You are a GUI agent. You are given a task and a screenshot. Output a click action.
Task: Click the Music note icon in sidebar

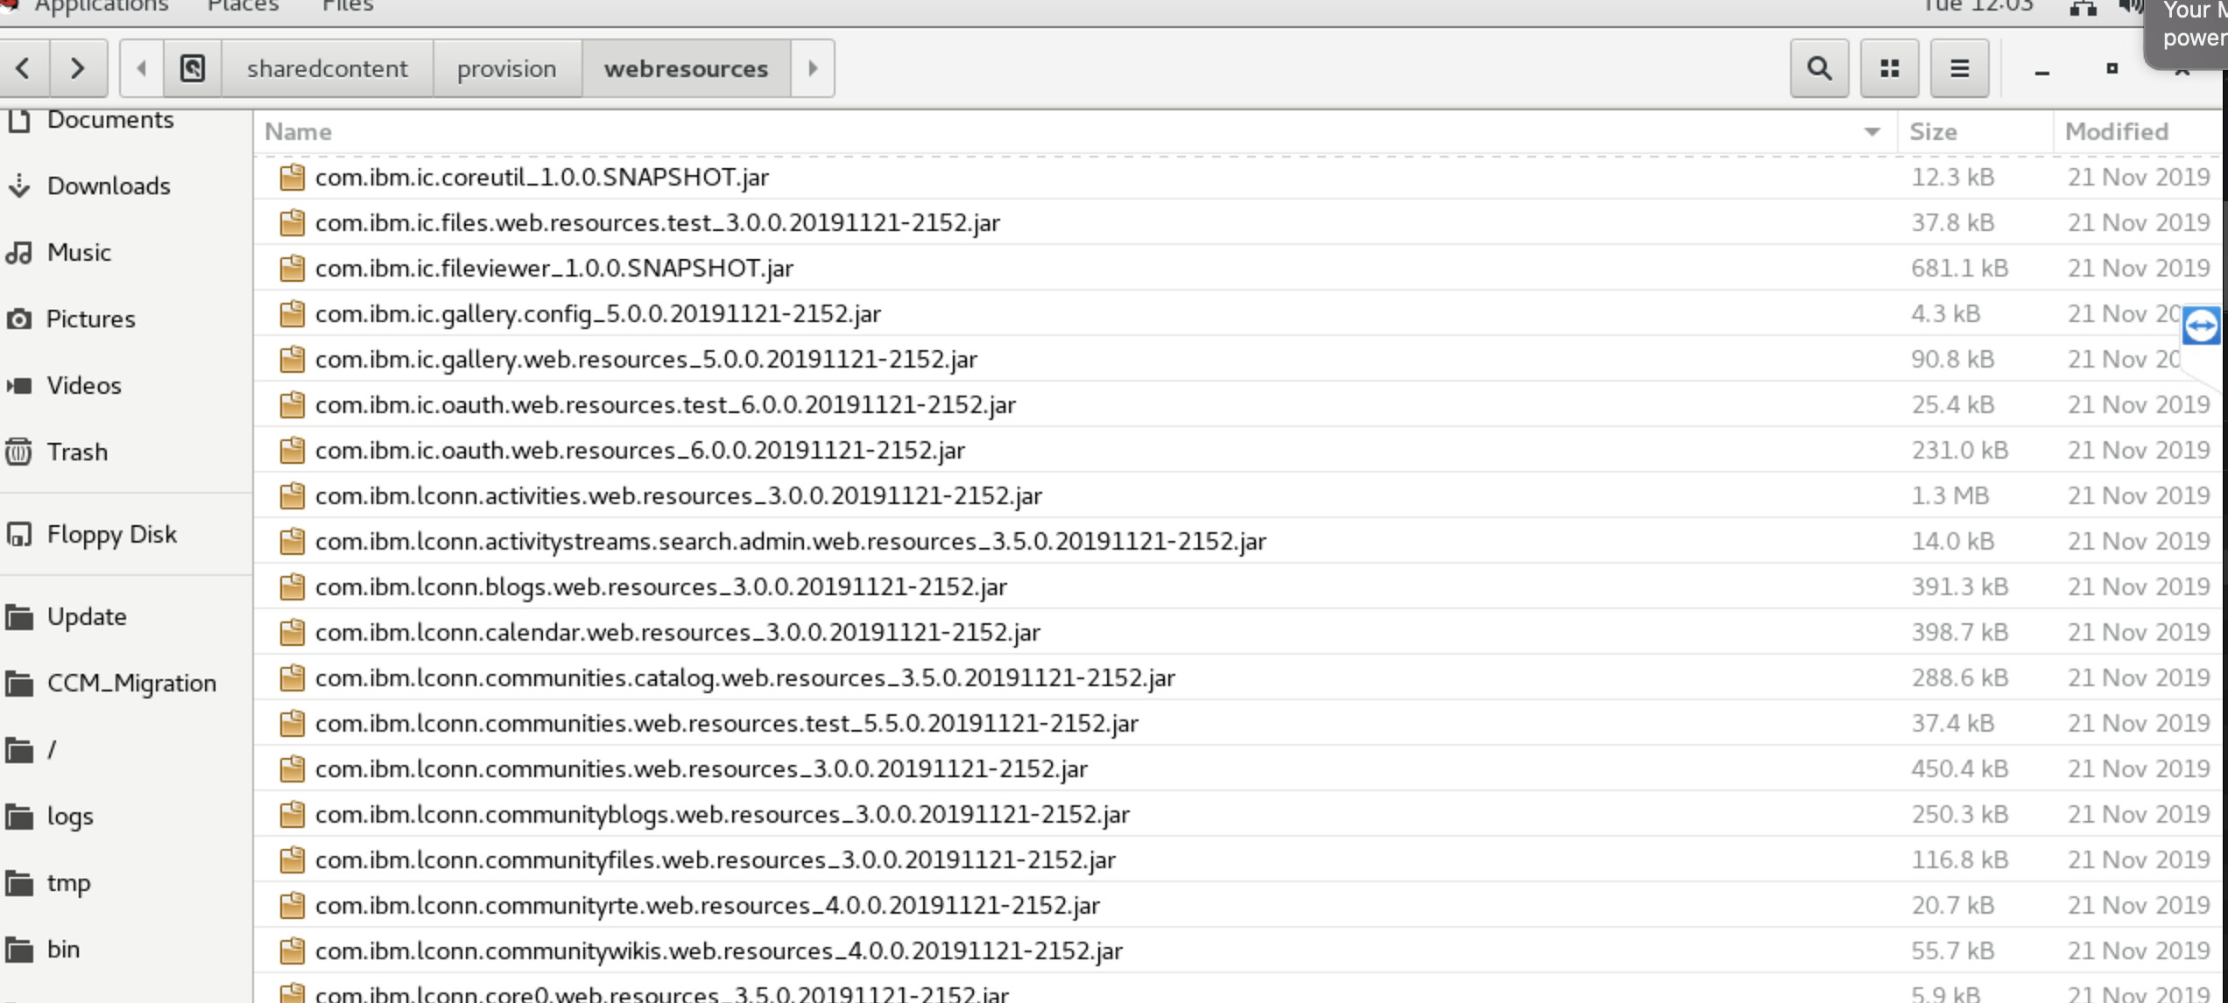coord(19,253)
